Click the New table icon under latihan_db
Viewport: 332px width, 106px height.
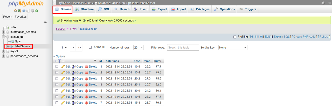click(12, 42)
